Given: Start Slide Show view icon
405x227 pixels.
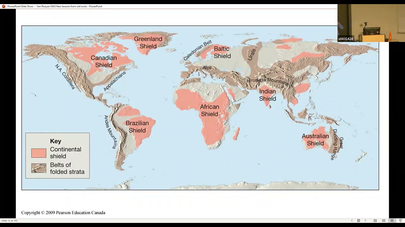Looking at the screenshot, I should [x=400, y=221].
